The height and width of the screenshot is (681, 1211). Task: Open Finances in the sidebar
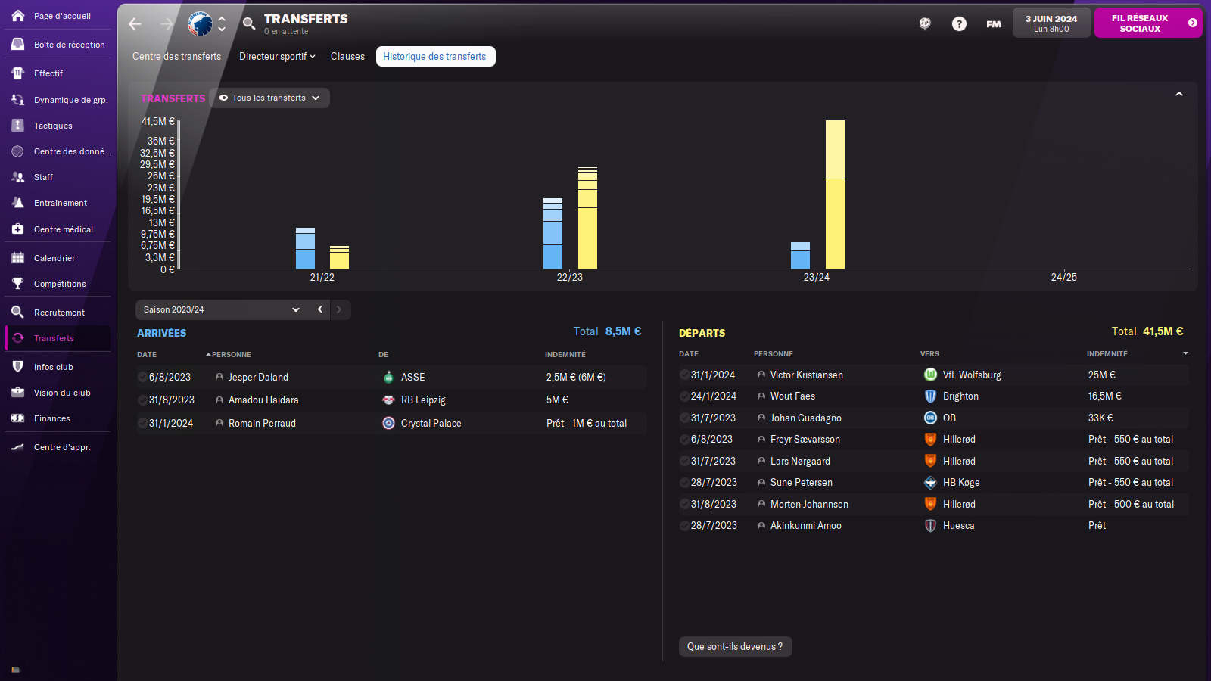coord(51,418)
